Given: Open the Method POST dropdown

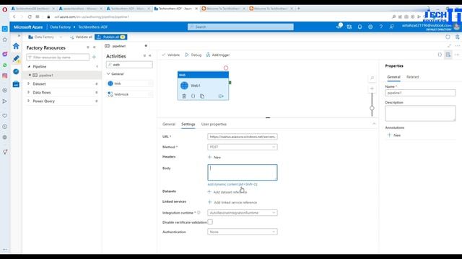Looking at the screenshot, I should (243, 147).
